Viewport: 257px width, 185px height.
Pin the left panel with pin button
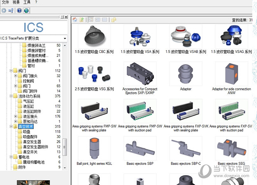pyautogui.click(x=62, y=17)
